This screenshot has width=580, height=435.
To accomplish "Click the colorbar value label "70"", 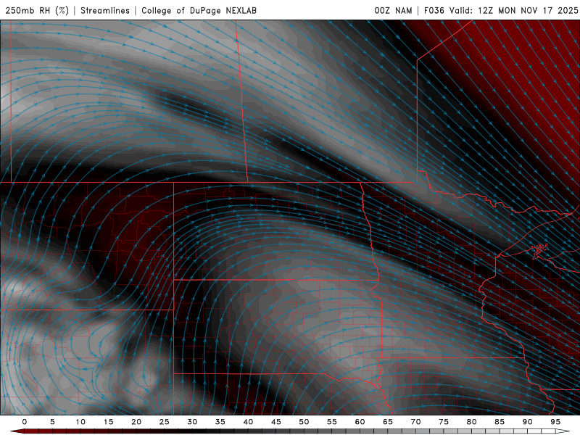I will coord(415,422).
